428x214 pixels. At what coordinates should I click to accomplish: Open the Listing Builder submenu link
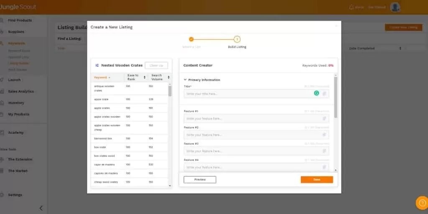pyautogui.click(x=18, y=64)
